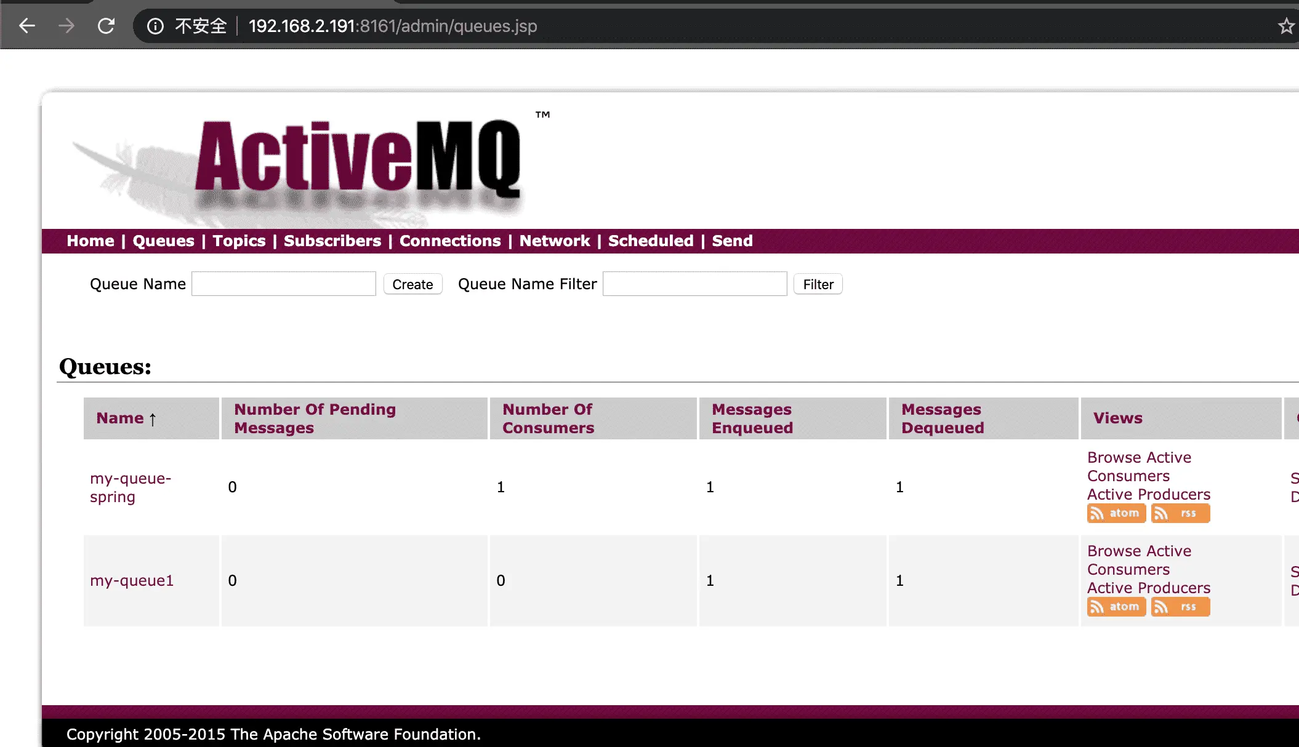Sort queues by Name column header

[120, 418]
